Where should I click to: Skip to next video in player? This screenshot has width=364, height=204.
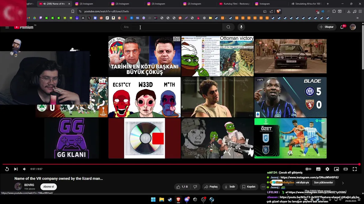tap(16, 169)
